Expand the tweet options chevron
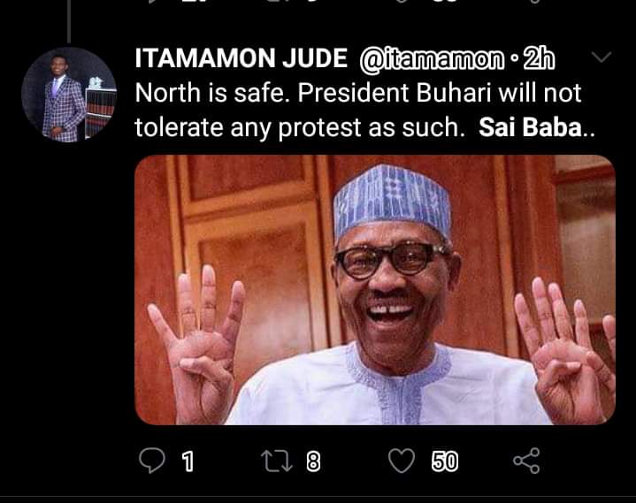Screen dimensions: 636x503 coord(600,57)
